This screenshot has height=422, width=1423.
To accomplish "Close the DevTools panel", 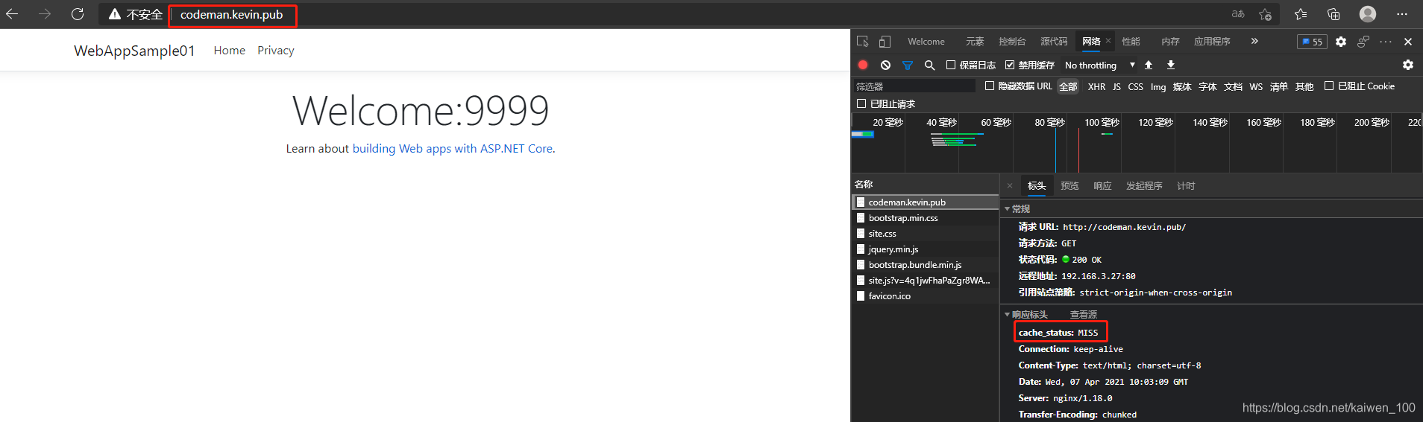I will coord(1408,42).
